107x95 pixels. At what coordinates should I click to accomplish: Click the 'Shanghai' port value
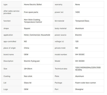(79, 89)
